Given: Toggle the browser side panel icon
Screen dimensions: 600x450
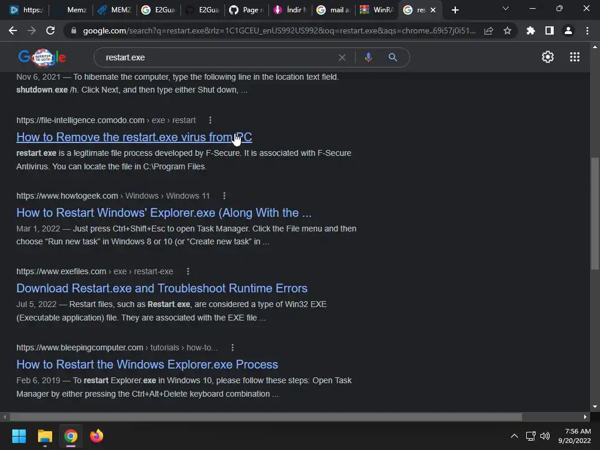Looking at the screenshot, I should pos(550,30).
